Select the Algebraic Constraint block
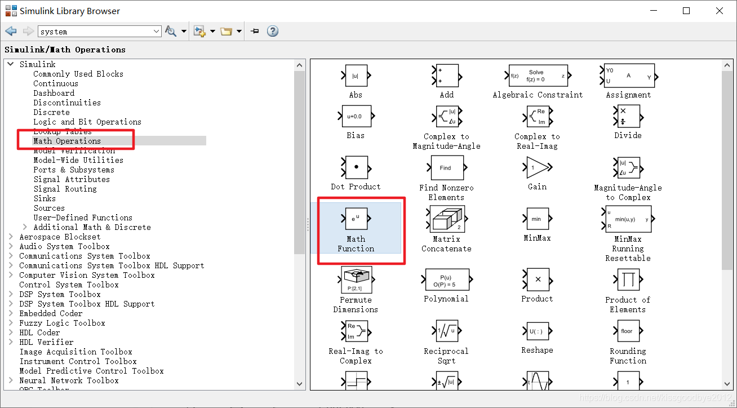This screenshot has height=408, width=737. (538, 76)
